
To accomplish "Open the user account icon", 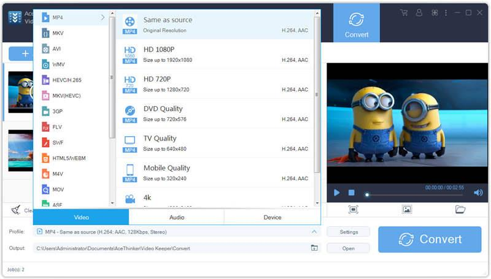I will [x=419, y=12].
